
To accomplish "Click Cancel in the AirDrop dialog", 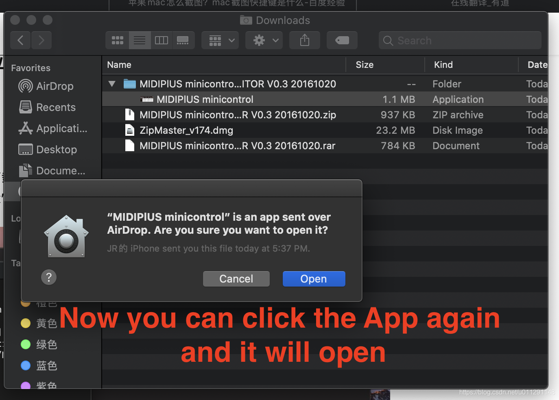I will coord(236,279).
